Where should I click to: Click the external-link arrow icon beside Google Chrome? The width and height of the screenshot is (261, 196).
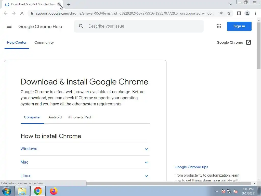pos(248,43)
